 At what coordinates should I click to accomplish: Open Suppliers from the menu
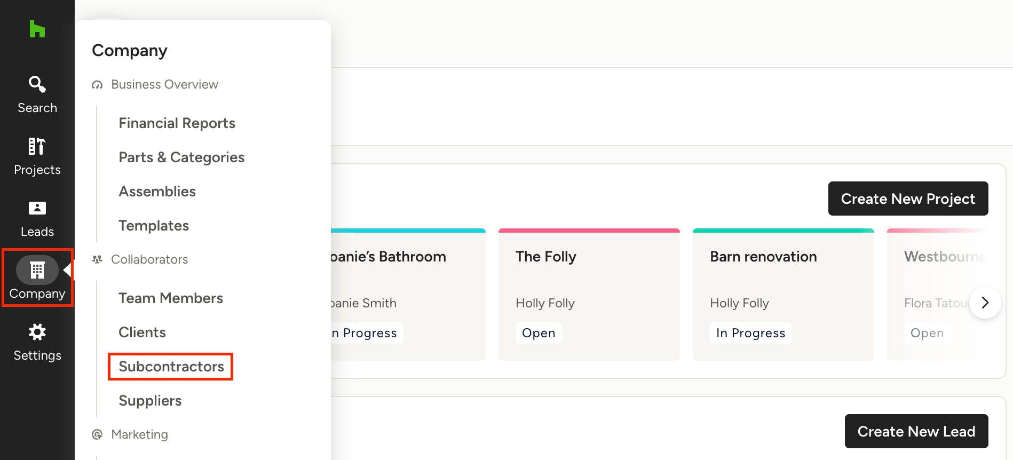(x=151, y=401)
